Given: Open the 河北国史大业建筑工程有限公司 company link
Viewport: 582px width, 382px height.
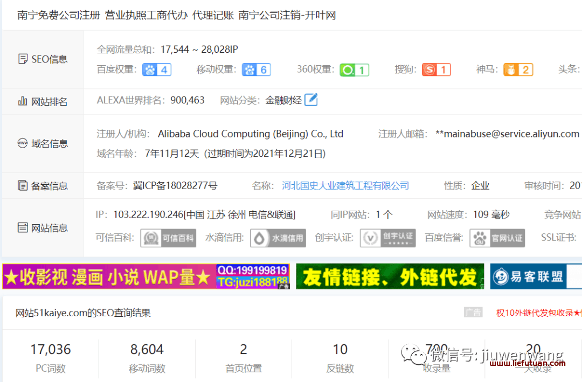Looking at the screenshot, I should [345, 185].
